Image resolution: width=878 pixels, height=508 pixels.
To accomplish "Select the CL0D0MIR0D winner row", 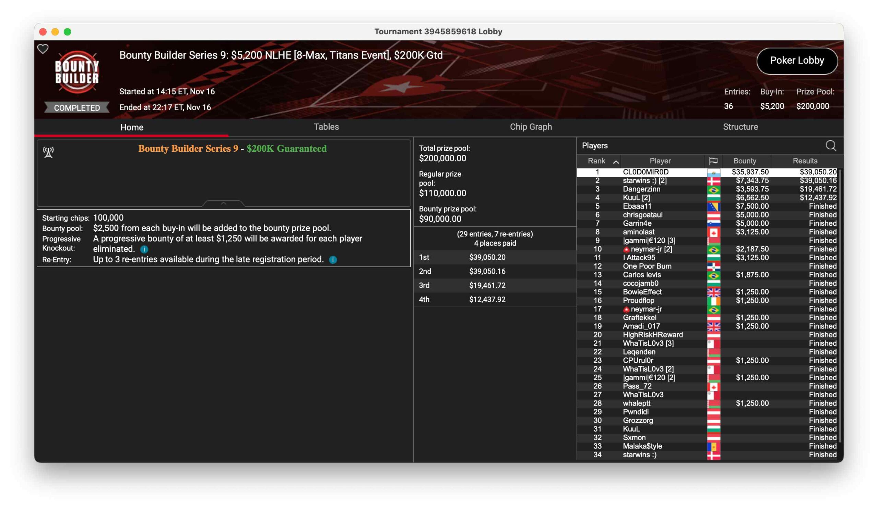I will tap(645, 172).
